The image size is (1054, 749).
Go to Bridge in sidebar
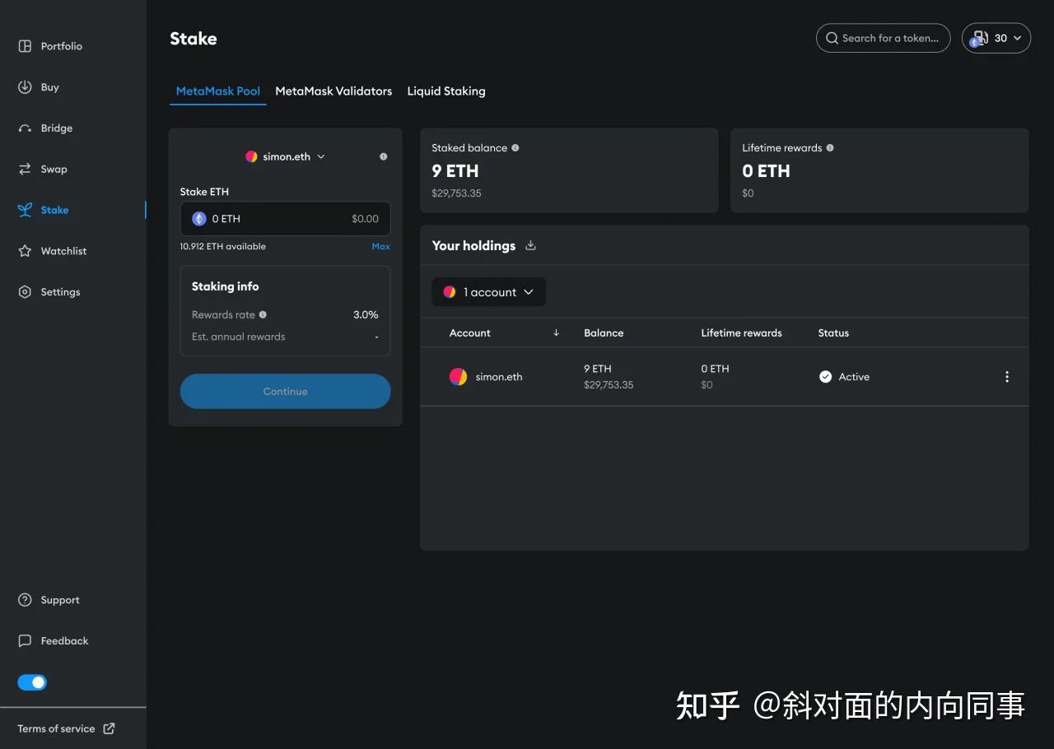click(45, 128)
